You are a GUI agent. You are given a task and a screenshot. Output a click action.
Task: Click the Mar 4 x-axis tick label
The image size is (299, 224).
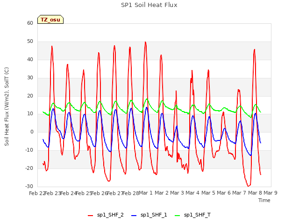pos(192,193)
